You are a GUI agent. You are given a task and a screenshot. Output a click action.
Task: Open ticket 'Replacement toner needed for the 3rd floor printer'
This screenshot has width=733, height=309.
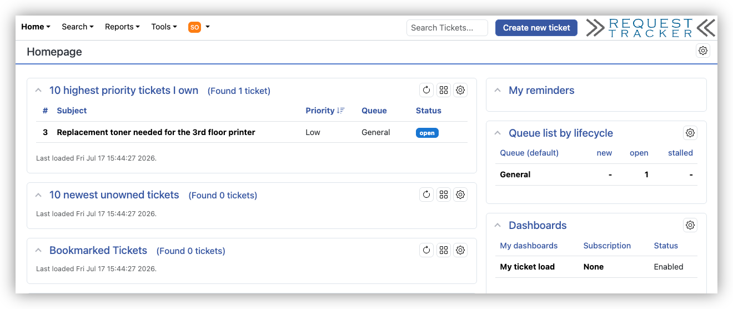(156, 132)
